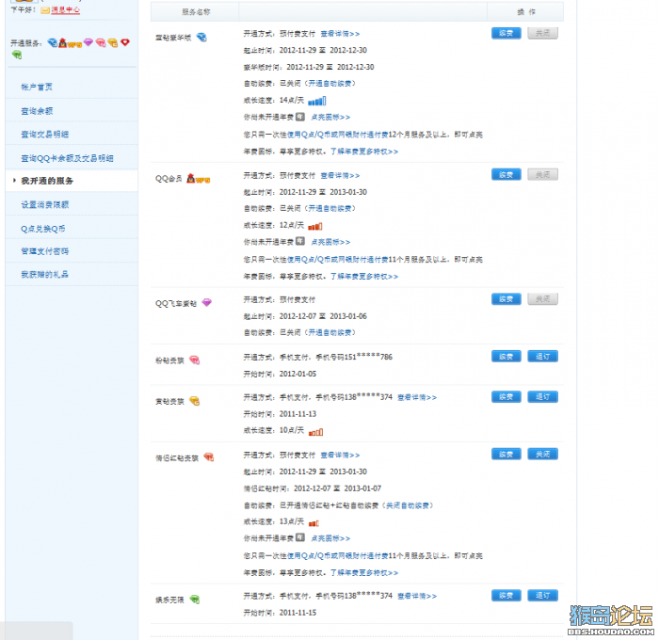
Task: Open the 消息中心 link at top
Action: (65, 10)
